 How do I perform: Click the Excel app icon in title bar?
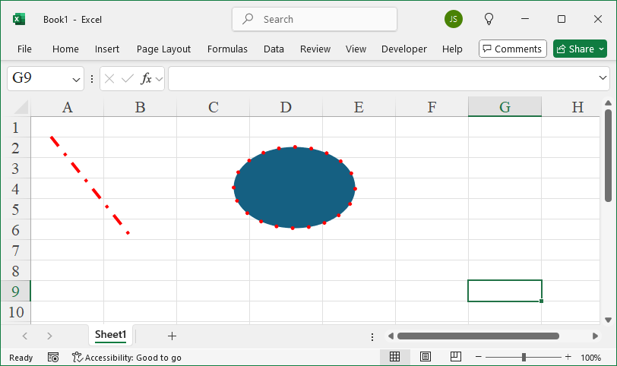[x=18, y=19]
